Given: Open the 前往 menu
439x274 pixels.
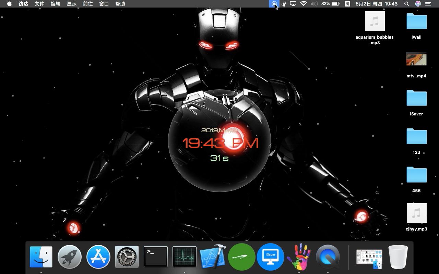Looking at the screenshot, I should (x=88, y=4).
